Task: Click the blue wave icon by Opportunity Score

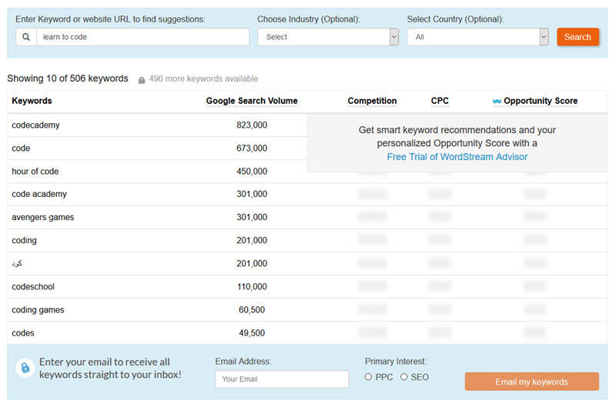Action: point(497,102)
